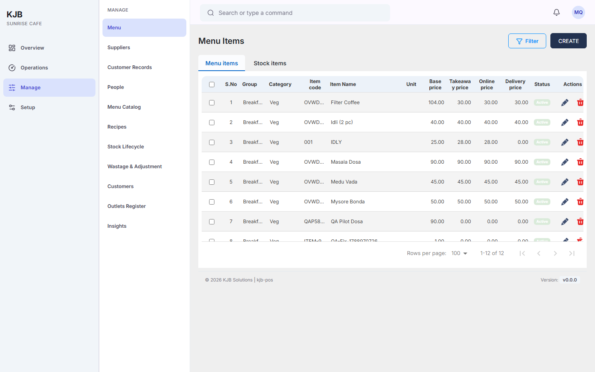This screenshot has width=595, height=372.
Task: Go to previous page of results
Action: pyautogui.click(x=539, y=253)
